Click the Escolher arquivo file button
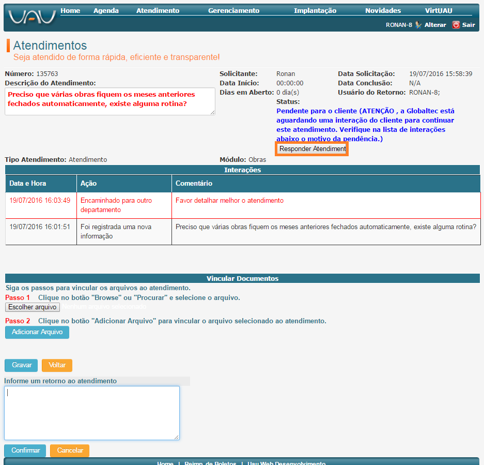The height and width of the screenshot is (465, 484). [x=32, y=307]
